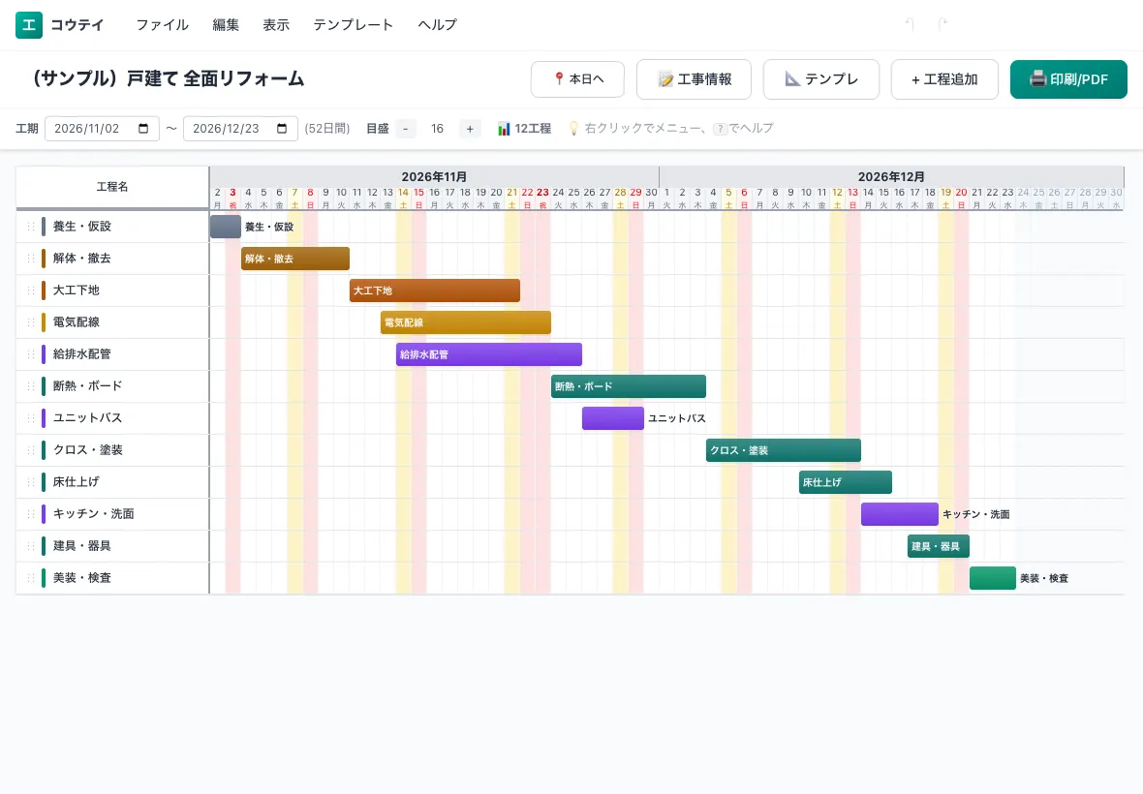The image size is (1143, 794).
Task: Select the 給排水配管 purple Gantt bar
Action: (x=489, y=354)
